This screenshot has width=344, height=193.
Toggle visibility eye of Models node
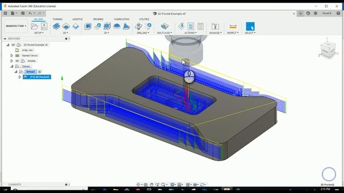[x=17, y=61]
